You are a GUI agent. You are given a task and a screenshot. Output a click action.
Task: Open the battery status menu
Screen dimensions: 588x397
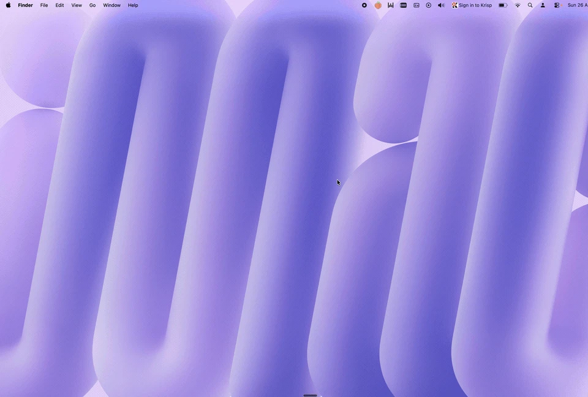click(503, 6)
